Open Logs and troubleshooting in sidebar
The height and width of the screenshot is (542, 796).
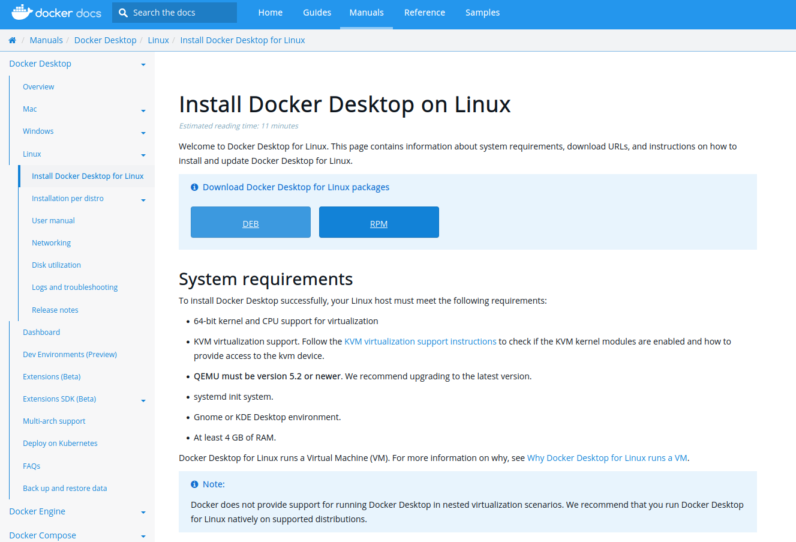coord(74,288)
